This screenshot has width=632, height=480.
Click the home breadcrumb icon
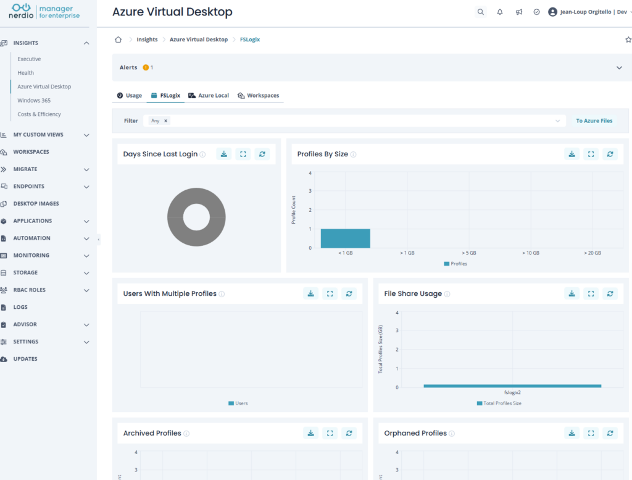[118, 40]
